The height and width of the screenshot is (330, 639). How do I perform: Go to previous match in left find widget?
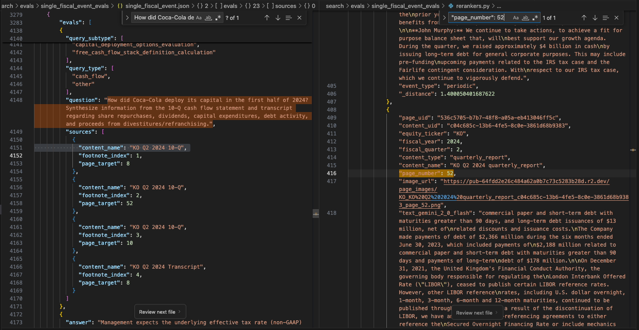point(267,18)
